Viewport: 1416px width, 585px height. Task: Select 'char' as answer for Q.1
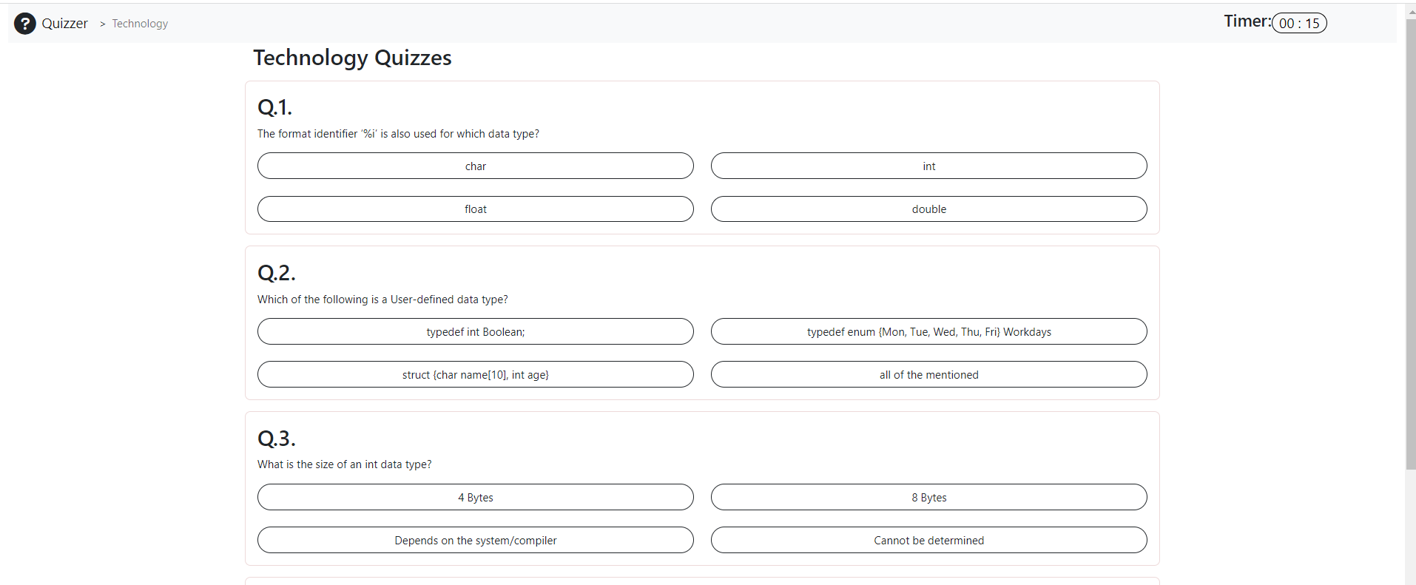click(475, 166)
